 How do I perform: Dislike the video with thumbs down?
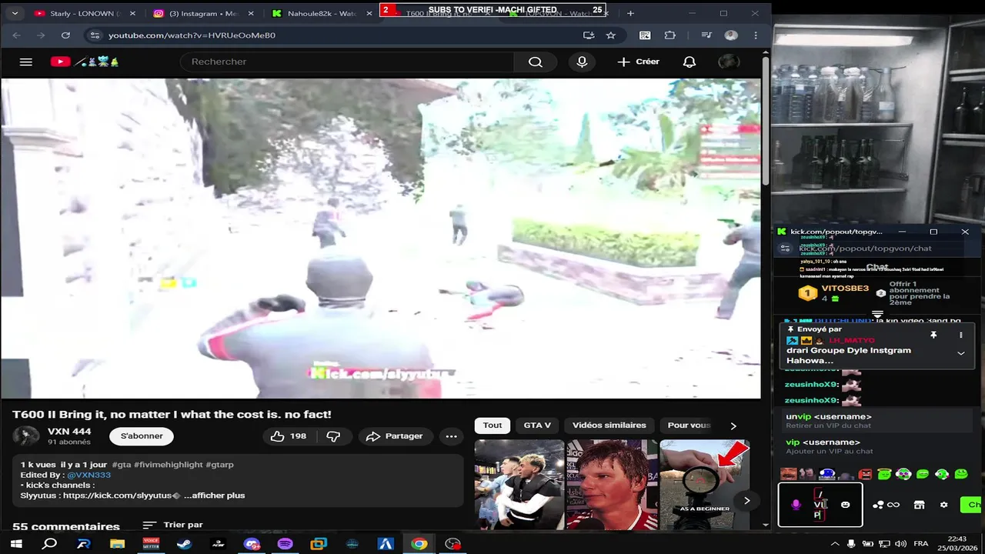(333, 436)
